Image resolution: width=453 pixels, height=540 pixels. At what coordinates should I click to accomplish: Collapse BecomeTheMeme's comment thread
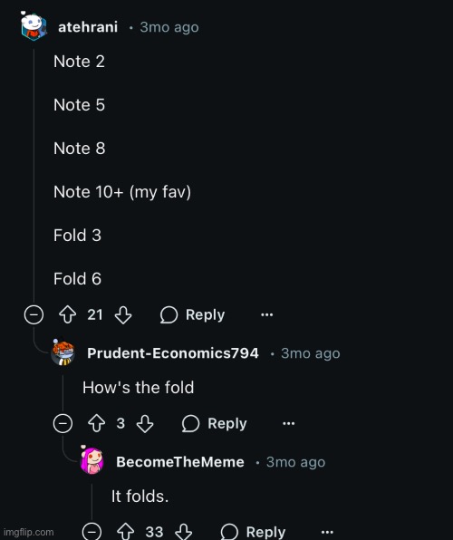pos(92,531)
